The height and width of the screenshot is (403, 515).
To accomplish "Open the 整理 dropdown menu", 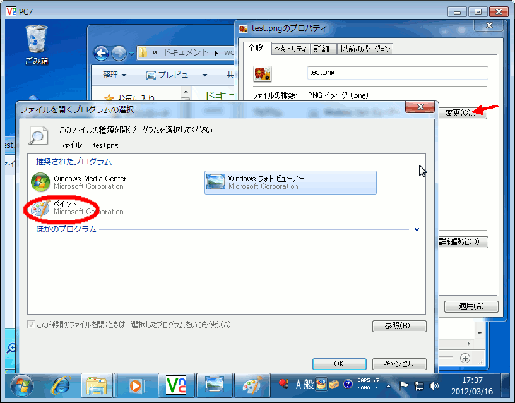I will point(114,75).
